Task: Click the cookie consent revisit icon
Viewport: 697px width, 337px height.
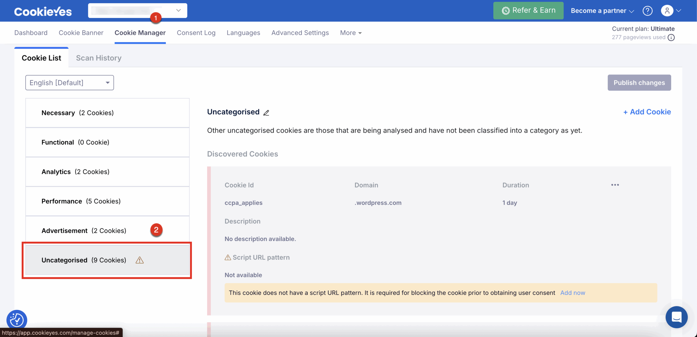Action: click(17, 320)
